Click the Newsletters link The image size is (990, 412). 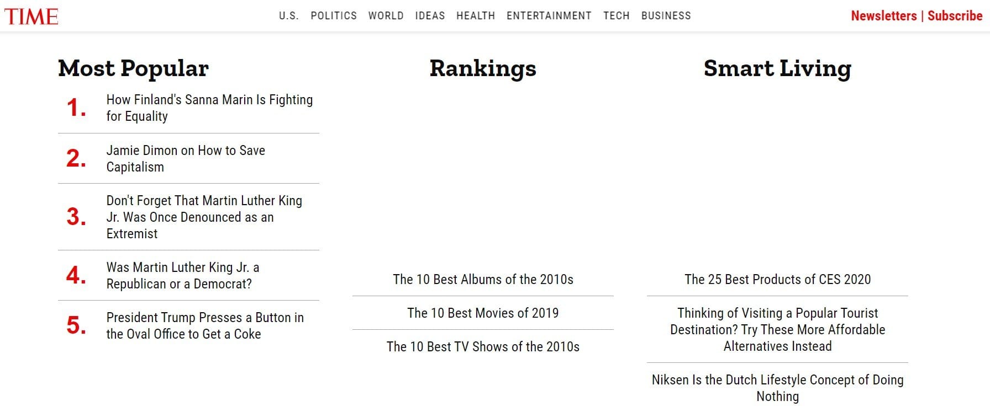tap(883, 16)
